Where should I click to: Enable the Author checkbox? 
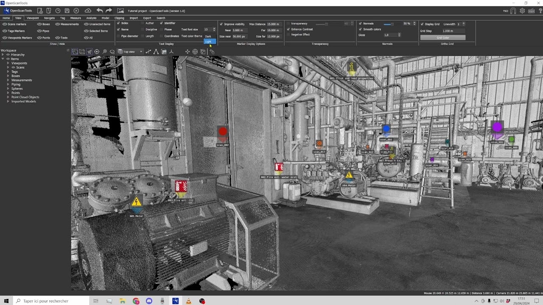coord(143,23)
